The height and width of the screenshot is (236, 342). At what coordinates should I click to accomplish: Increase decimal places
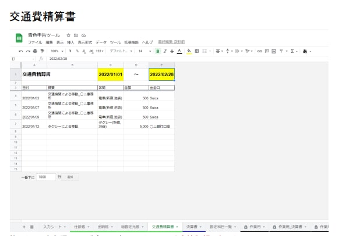click(x=91, y=51)
